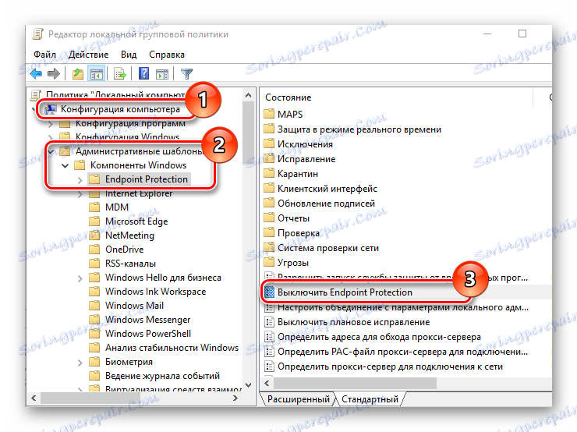The height and width of the screenshot is (432, 577).
Task: Expand the Endpoint Protection tree node
Action: 80,179
